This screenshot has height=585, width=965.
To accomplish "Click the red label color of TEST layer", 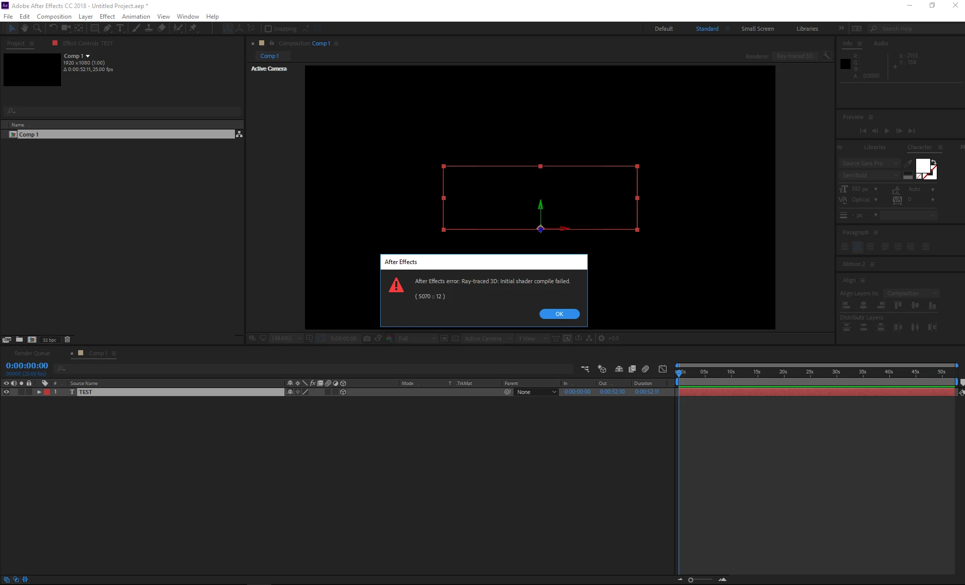I will coord(47,392).
